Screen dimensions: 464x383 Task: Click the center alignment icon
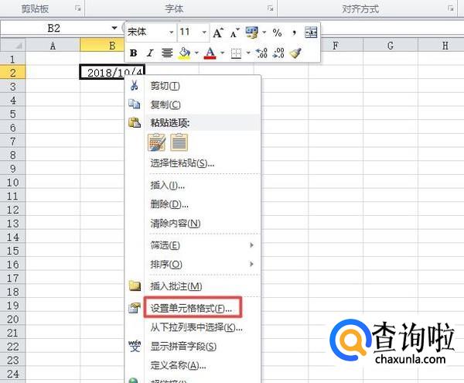[x=167, y=53]
